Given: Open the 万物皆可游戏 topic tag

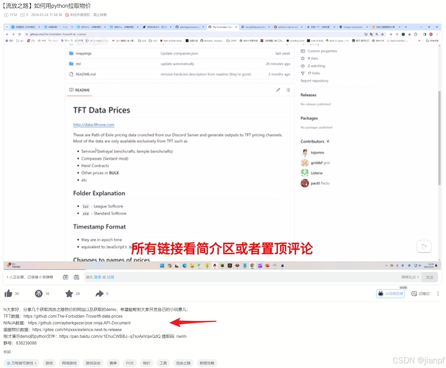Looking at the screenshot, I should 22,363.
